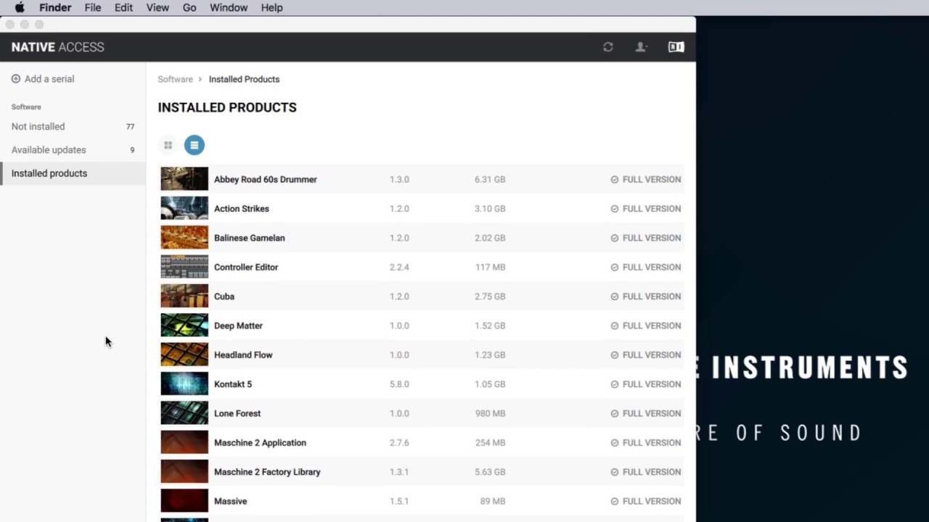Select Not installed in the sidebar

tap(73, 126)
